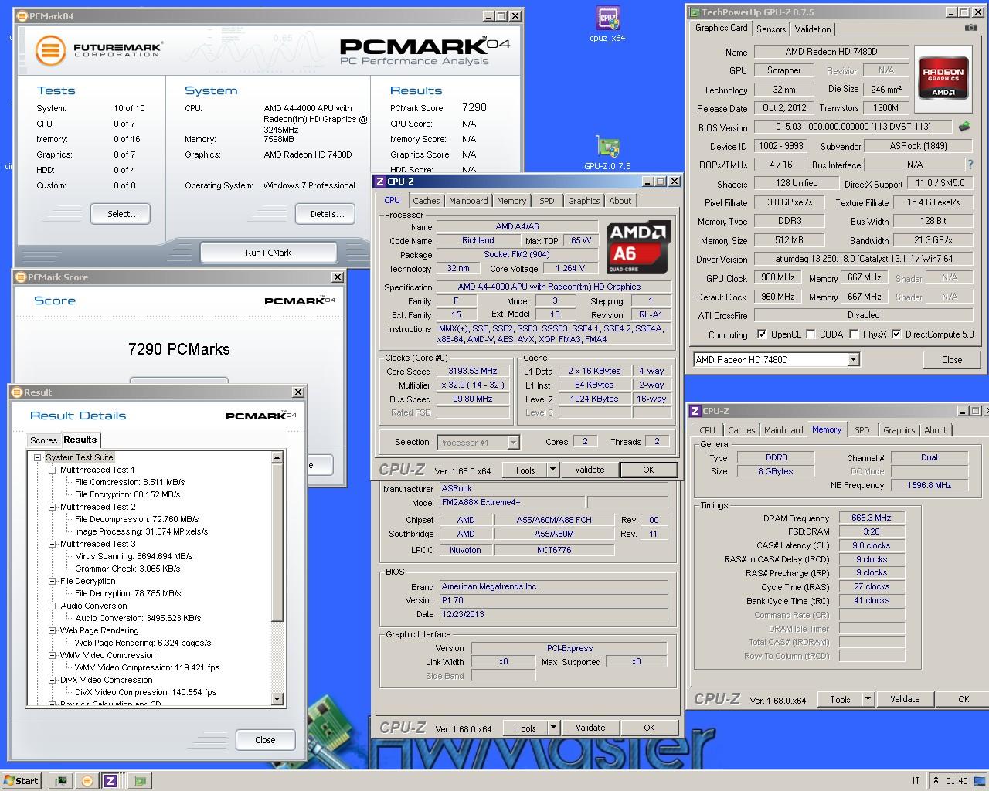This screenshot has height=791, width=989.
Task: Collapse the Multithreaded Test 2 node
Action: (53, 507)
